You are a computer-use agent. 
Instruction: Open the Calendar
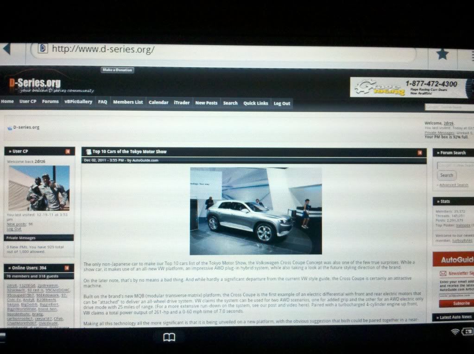click(x=158, y=102)
